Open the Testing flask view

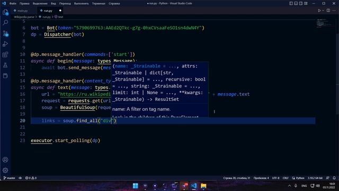click(5, 65)
